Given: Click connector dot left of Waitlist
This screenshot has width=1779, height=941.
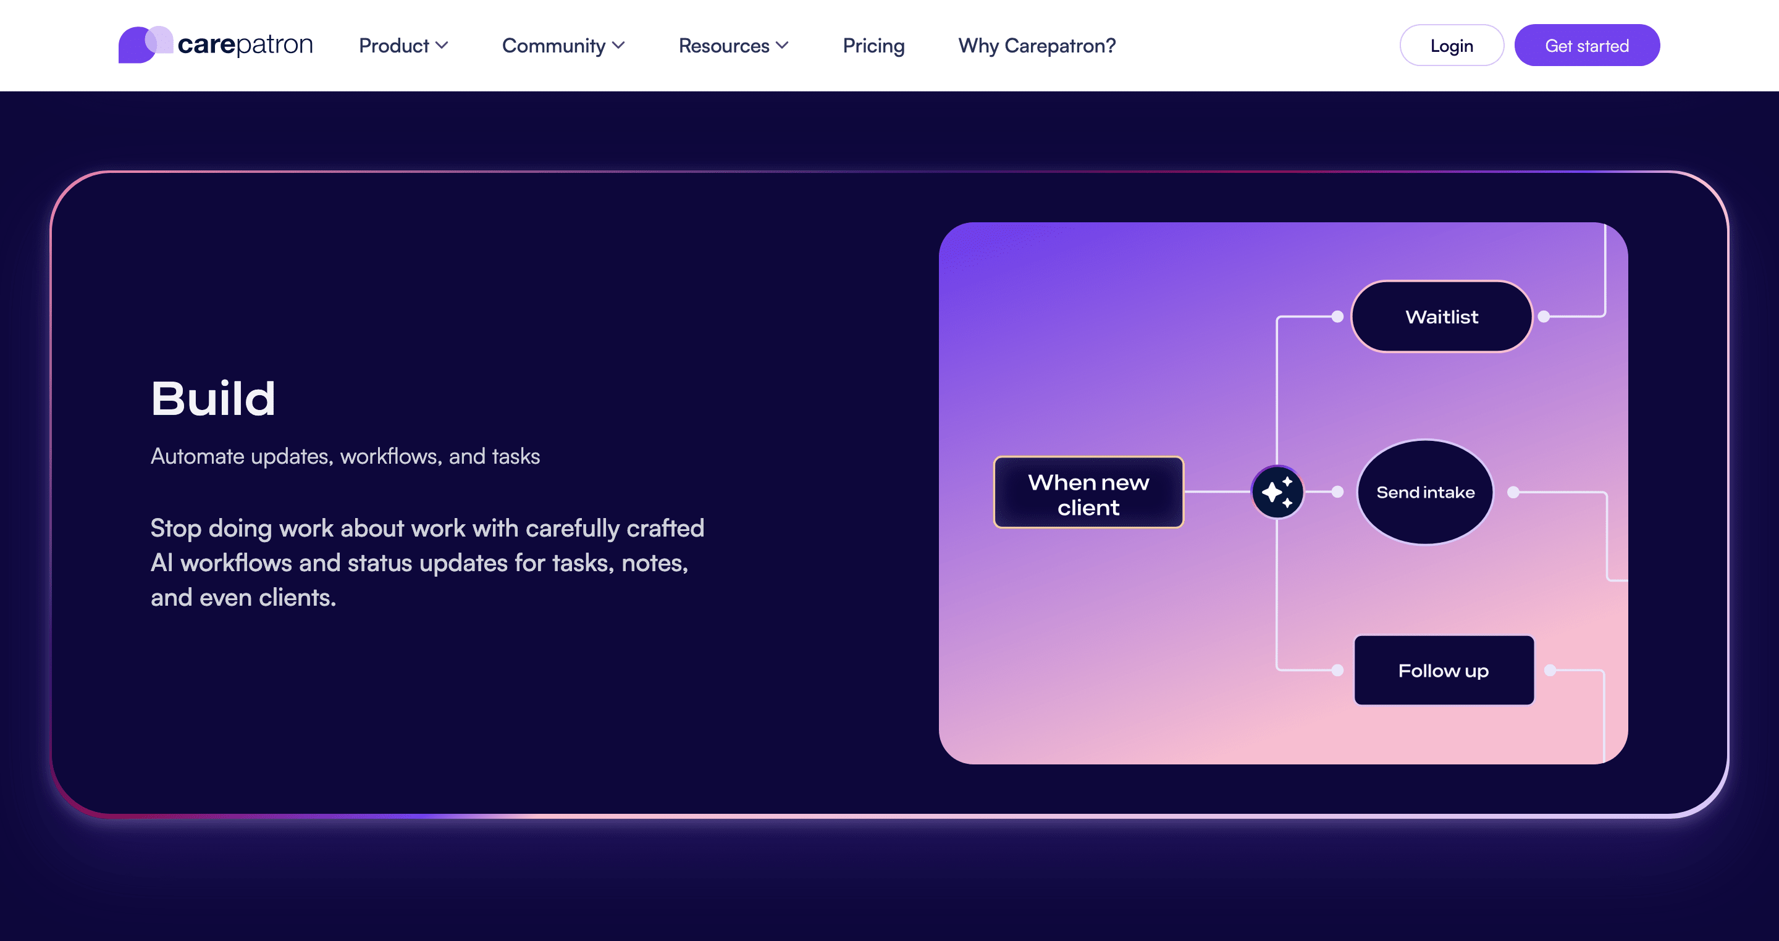Looking at the screenshot, I should coord(1337,317).
